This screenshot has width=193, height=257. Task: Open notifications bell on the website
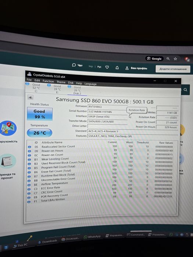point(117,68)
